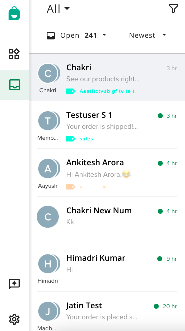Select the inbox icon in sidebar
Viewport: 185px width, 331px height.
click(15, 85)
